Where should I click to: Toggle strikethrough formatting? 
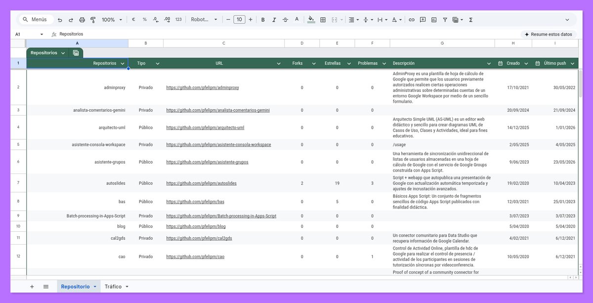click(x=285, y=20)
